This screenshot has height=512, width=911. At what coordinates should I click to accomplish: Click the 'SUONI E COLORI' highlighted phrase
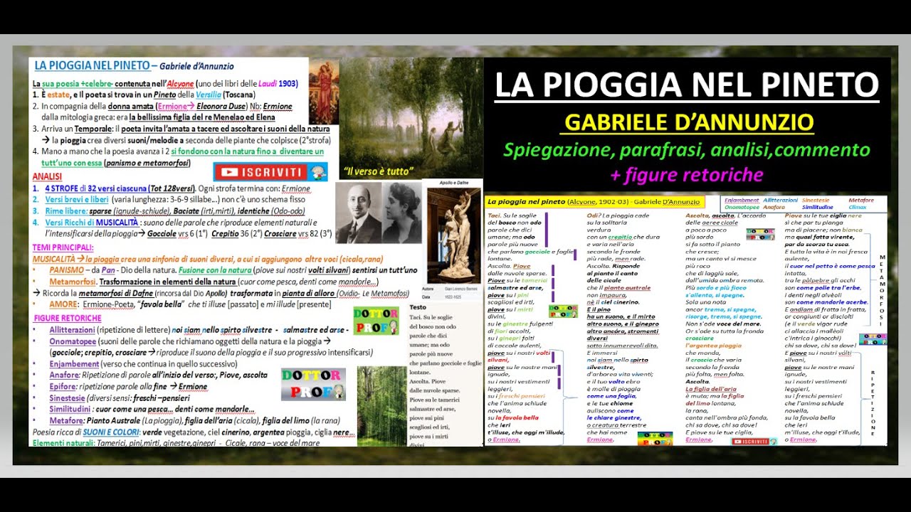[x=112, y=432]
